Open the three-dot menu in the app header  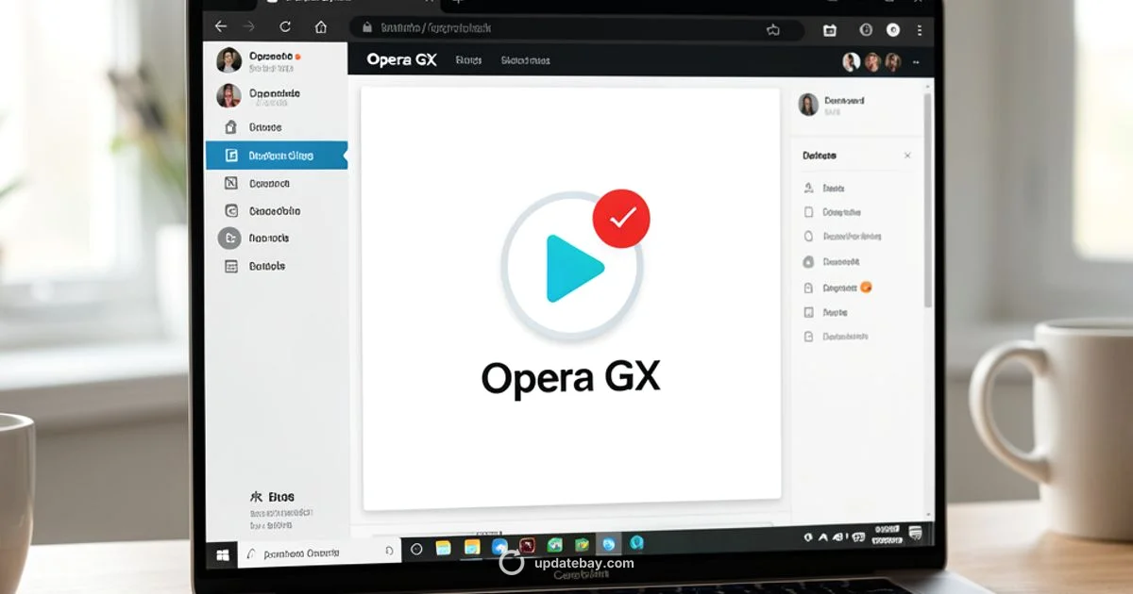tap(917, 61)
